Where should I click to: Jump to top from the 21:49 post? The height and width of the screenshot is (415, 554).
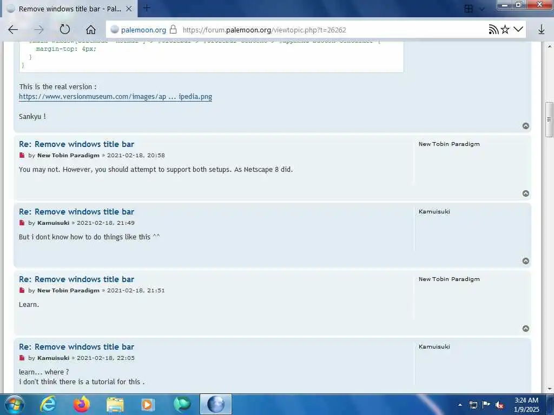click(526, 261)
